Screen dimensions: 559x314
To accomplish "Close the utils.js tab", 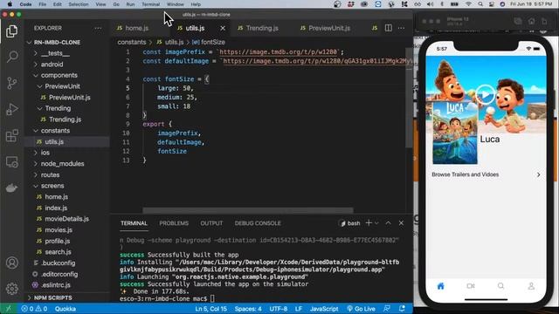I will [x=223, y=28].
